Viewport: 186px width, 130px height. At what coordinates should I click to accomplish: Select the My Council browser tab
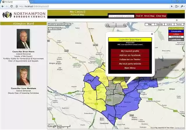point(15,2)
